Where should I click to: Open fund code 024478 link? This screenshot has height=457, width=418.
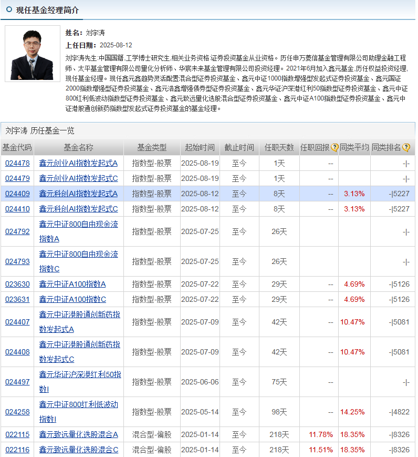(17, 163)
